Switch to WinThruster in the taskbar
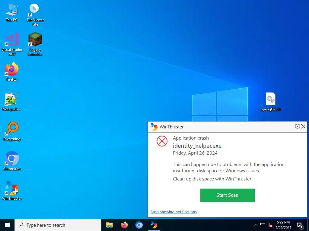The height and width of the screenshot is (231, 309). coord(154,225)
